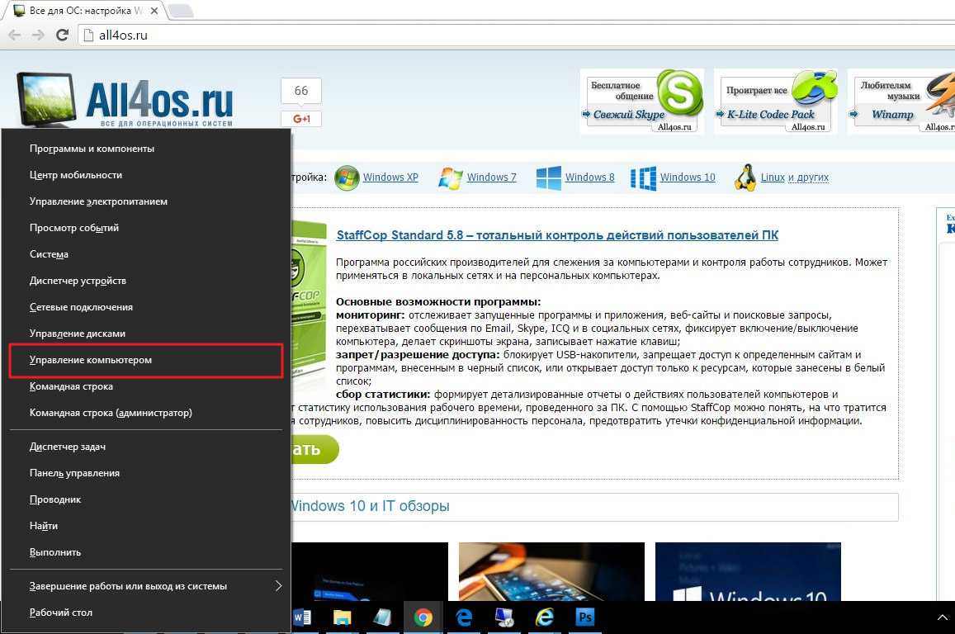This screenshot has width=955, height=634.
Task: Click the Свежий Skype banner link
Action: 628,115
